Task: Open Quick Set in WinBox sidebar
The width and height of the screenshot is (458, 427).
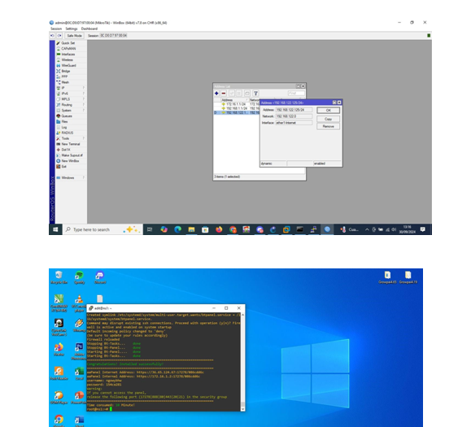Action: coord(71,43)
